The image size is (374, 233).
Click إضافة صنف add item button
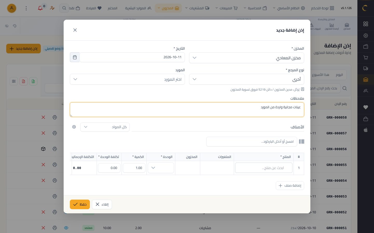click(290, 185)
